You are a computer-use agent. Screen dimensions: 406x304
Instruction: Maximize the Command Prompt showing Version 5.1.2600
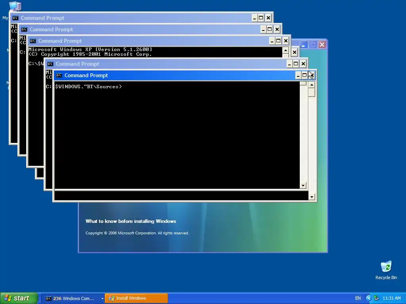click(278, 41)
